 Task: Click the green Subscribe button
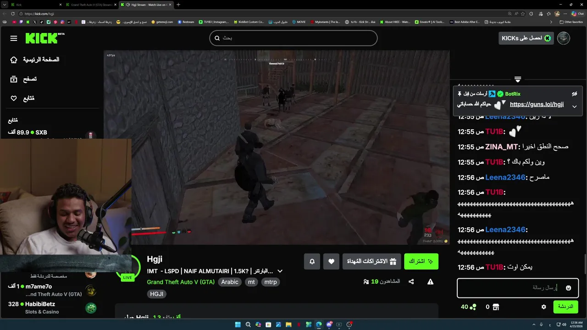tap(421, 261)
